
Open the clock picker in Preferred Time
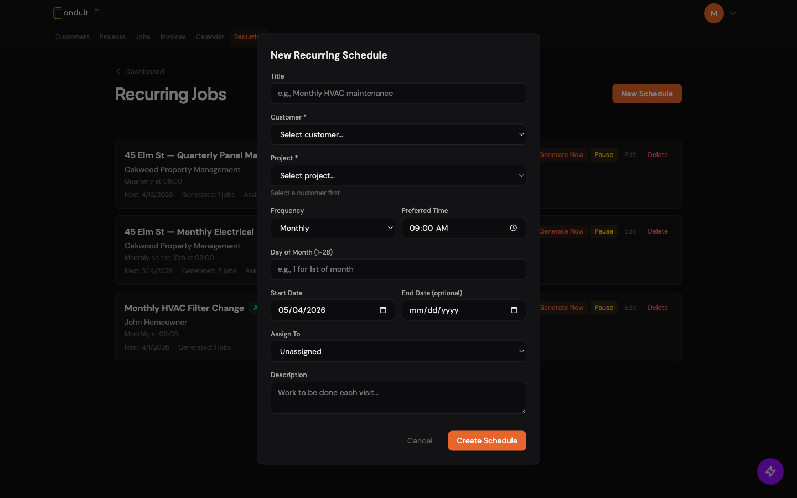514,228
